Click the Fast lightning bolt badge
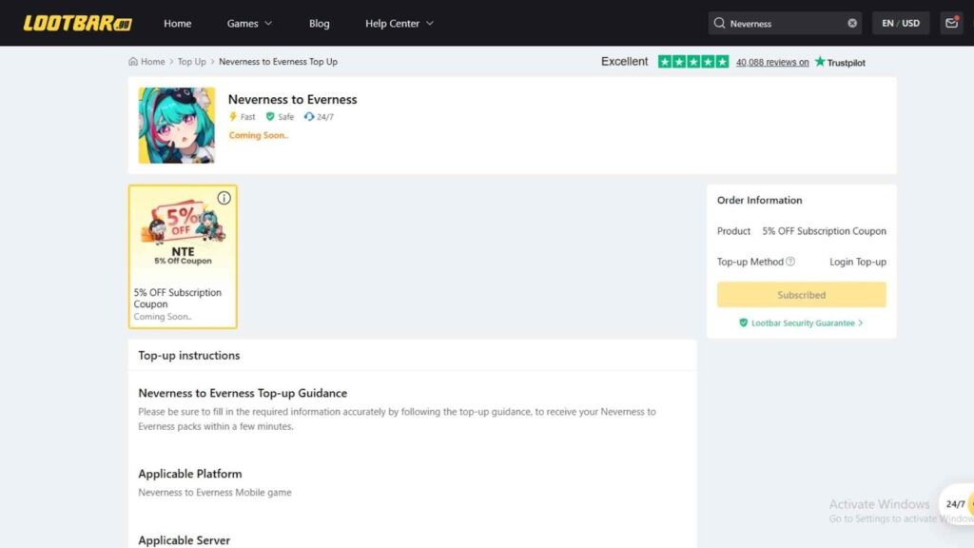The height and width of the screenshot is (548, 974). 235,117
